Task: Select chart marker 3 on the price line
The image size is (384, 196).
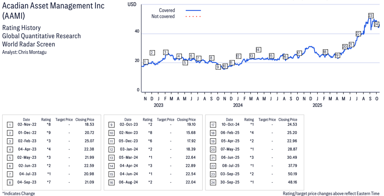Action: (x=165, y=52)
